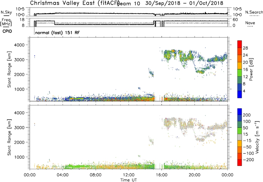
Task: Click the '18' frequency axis value
Action: 22,20
